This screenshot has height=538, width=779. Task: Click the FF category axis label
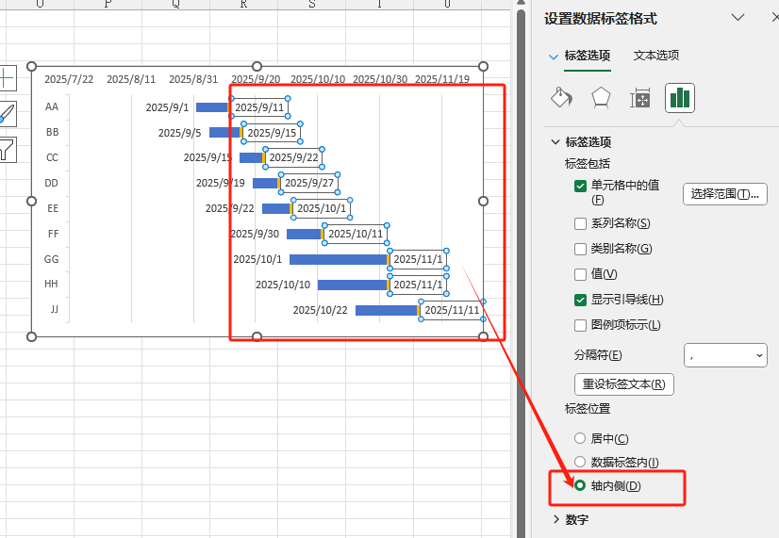coord(53,234)
